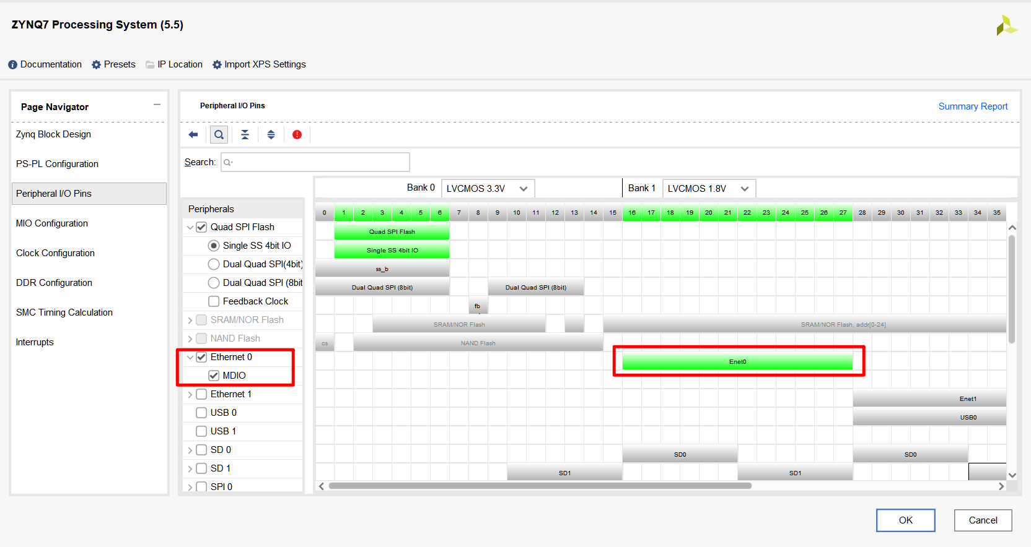
Task: Select Dual Quad SPI(4bit) radio button
Action: click(214, 264)
